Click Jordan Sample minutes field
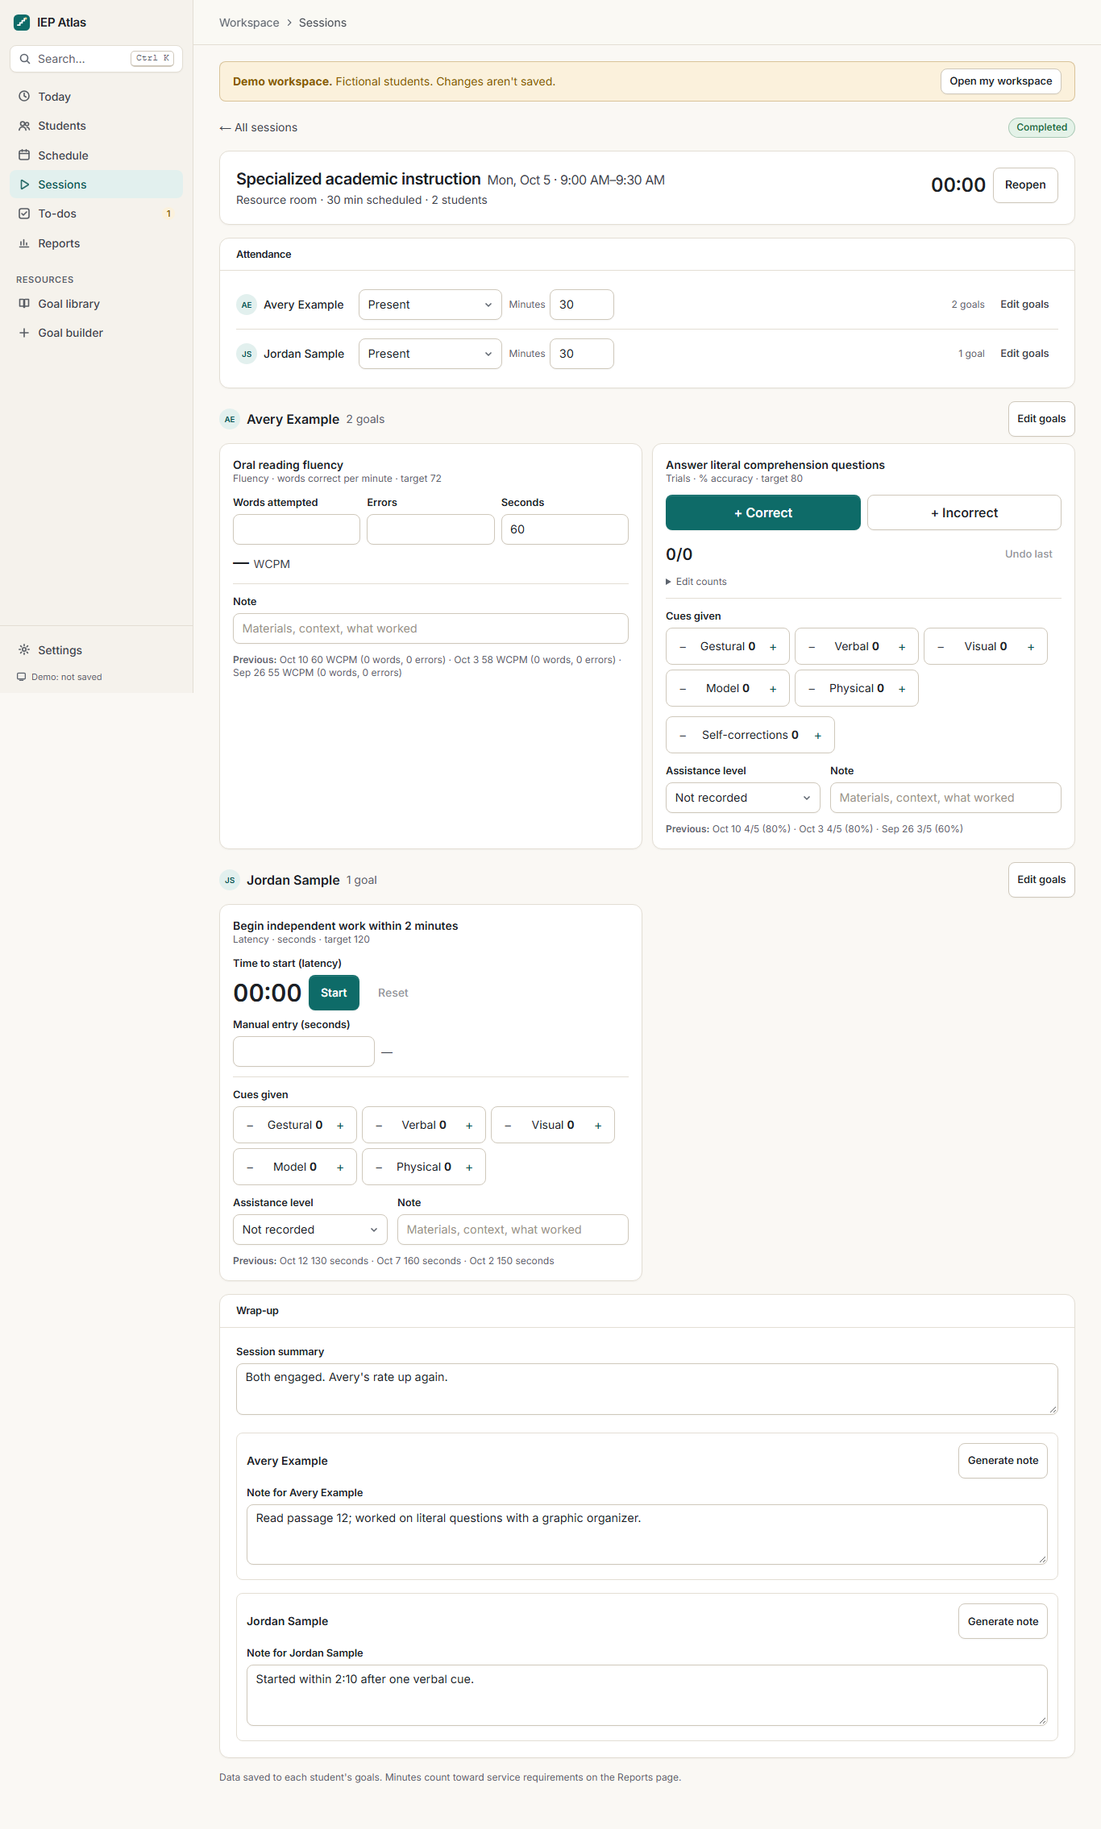 (x=581, y=354)
